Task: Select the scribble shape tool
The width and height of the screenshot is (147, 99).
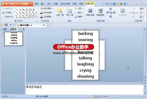Action: (x=33, y=10)
